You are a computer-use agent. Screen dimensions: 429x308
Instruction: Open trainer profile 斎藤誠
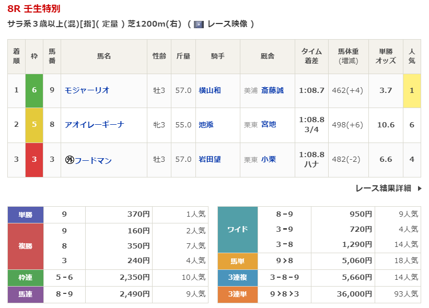[272, 90]
